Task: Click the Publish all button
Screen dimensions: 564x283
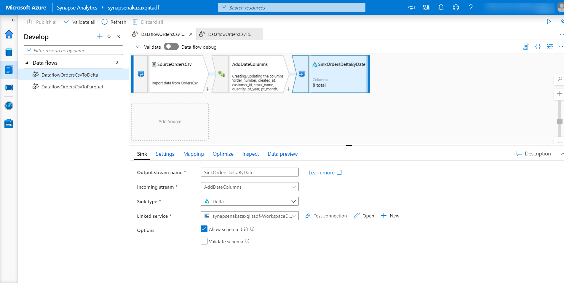Action: click(x=42, y=22)
